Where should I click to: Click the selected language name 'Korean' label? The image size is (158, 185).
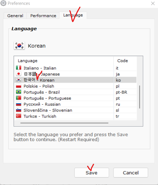37,46
